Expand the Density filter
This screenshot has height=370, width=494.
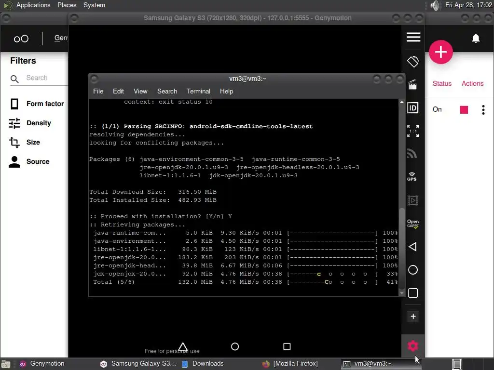pos(30,123)
